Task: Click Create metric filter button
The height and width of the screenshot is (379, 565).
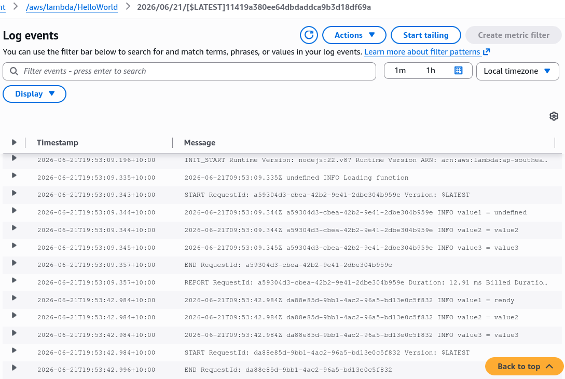Action: pyautogui.click(x=514, y=35)
